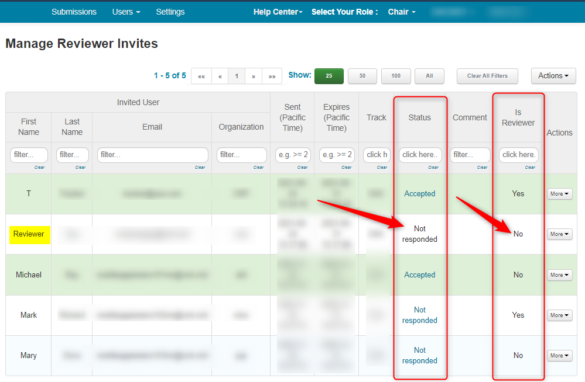Open More menu for row T
The height and width of the screenshot is (382, 585).
(x=559, y=194)
